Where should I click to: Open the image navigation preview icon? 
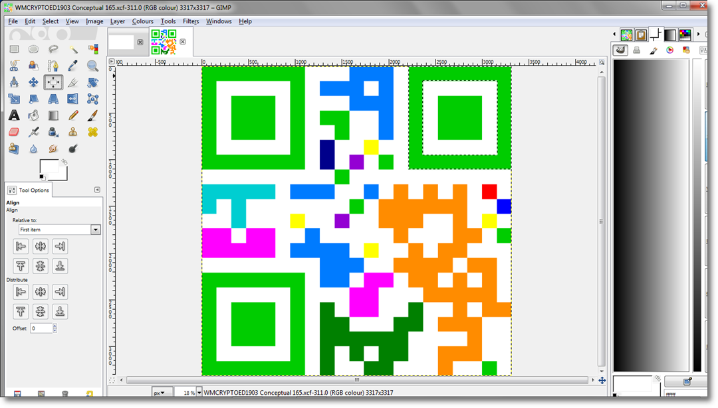click(602, 380)
